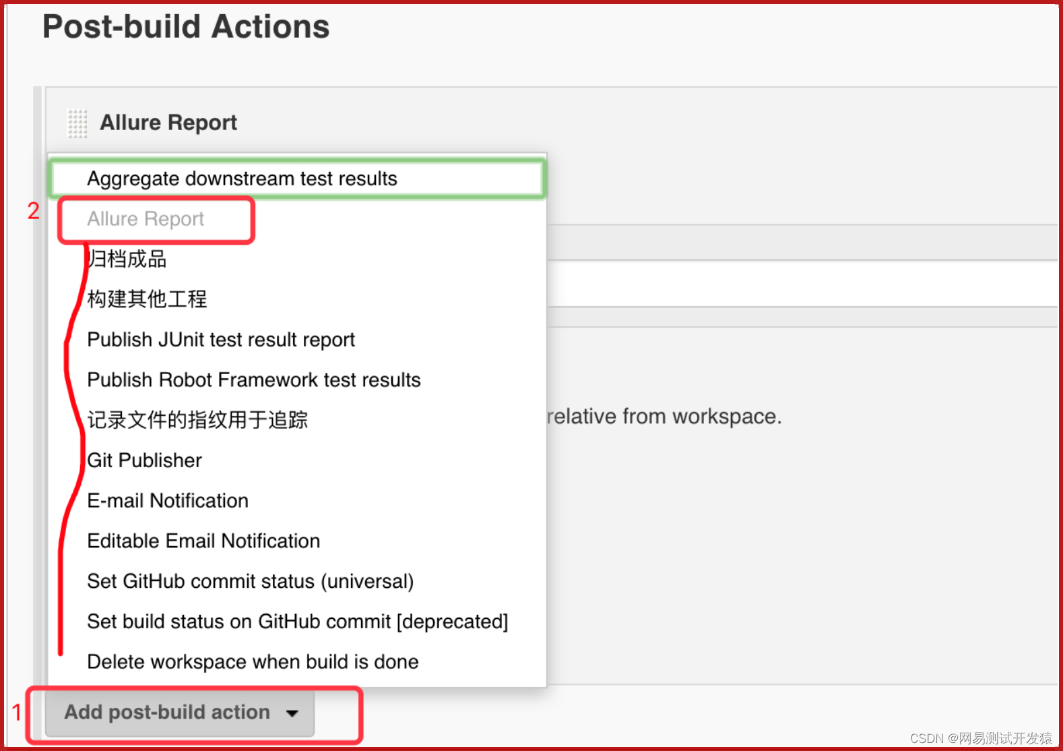Click the Post-build Actions heading

coord(186,27)
